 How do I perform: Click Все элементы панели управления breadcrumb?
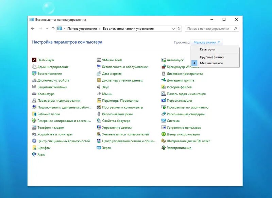coord(128,29)
